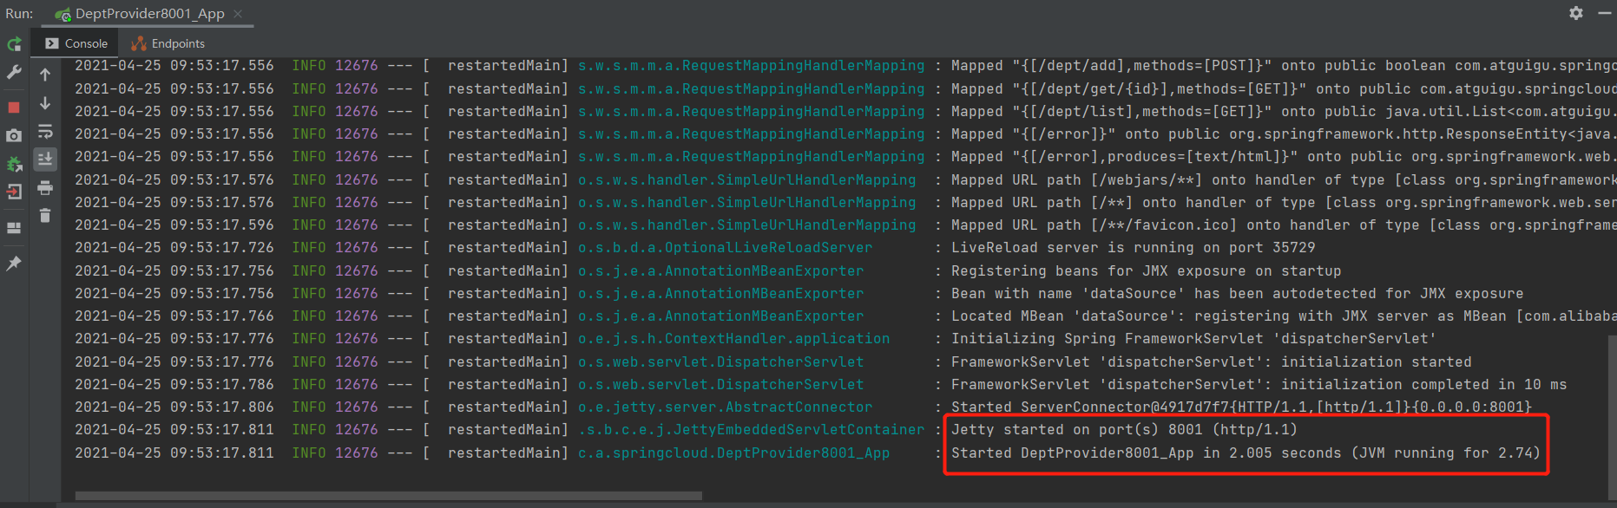Click 'Registering beans for JMX exposure on startup'
This screenshot has height=508, width=1617.
(1146, 270)
